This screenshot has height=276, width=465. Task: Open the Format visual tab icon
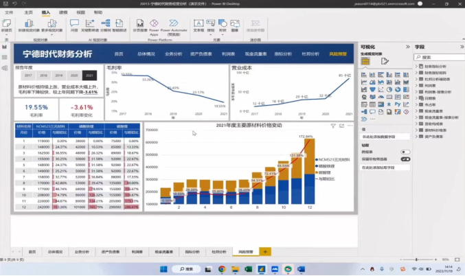(x=384, y=61)
